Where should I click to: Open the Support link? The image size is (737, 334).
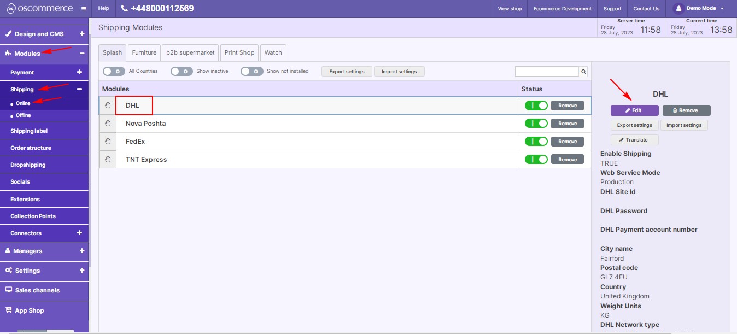click(612, 9)
